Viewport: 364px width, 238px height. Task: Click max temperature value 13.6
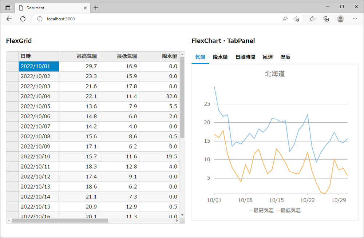pos(79,106)
